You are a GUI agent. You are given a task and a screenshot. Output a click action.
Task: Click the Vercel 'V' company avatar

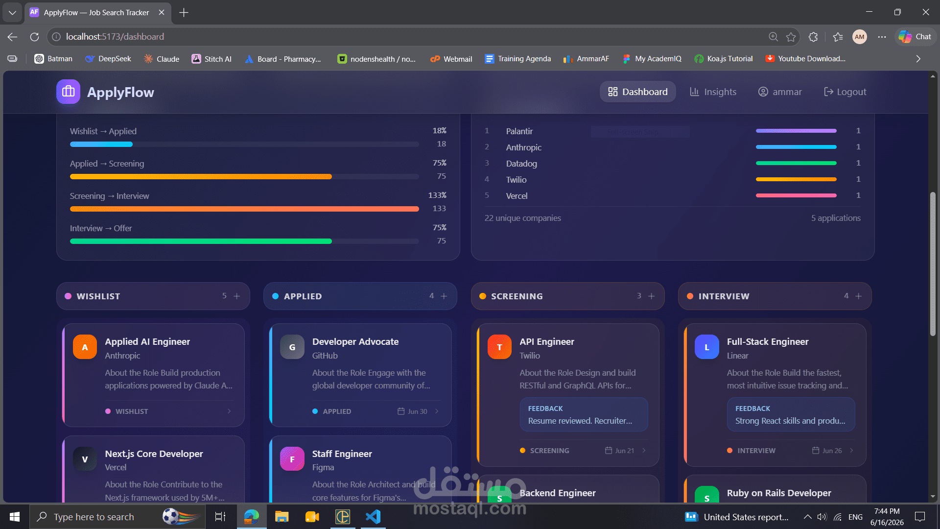tap(85, 459)
